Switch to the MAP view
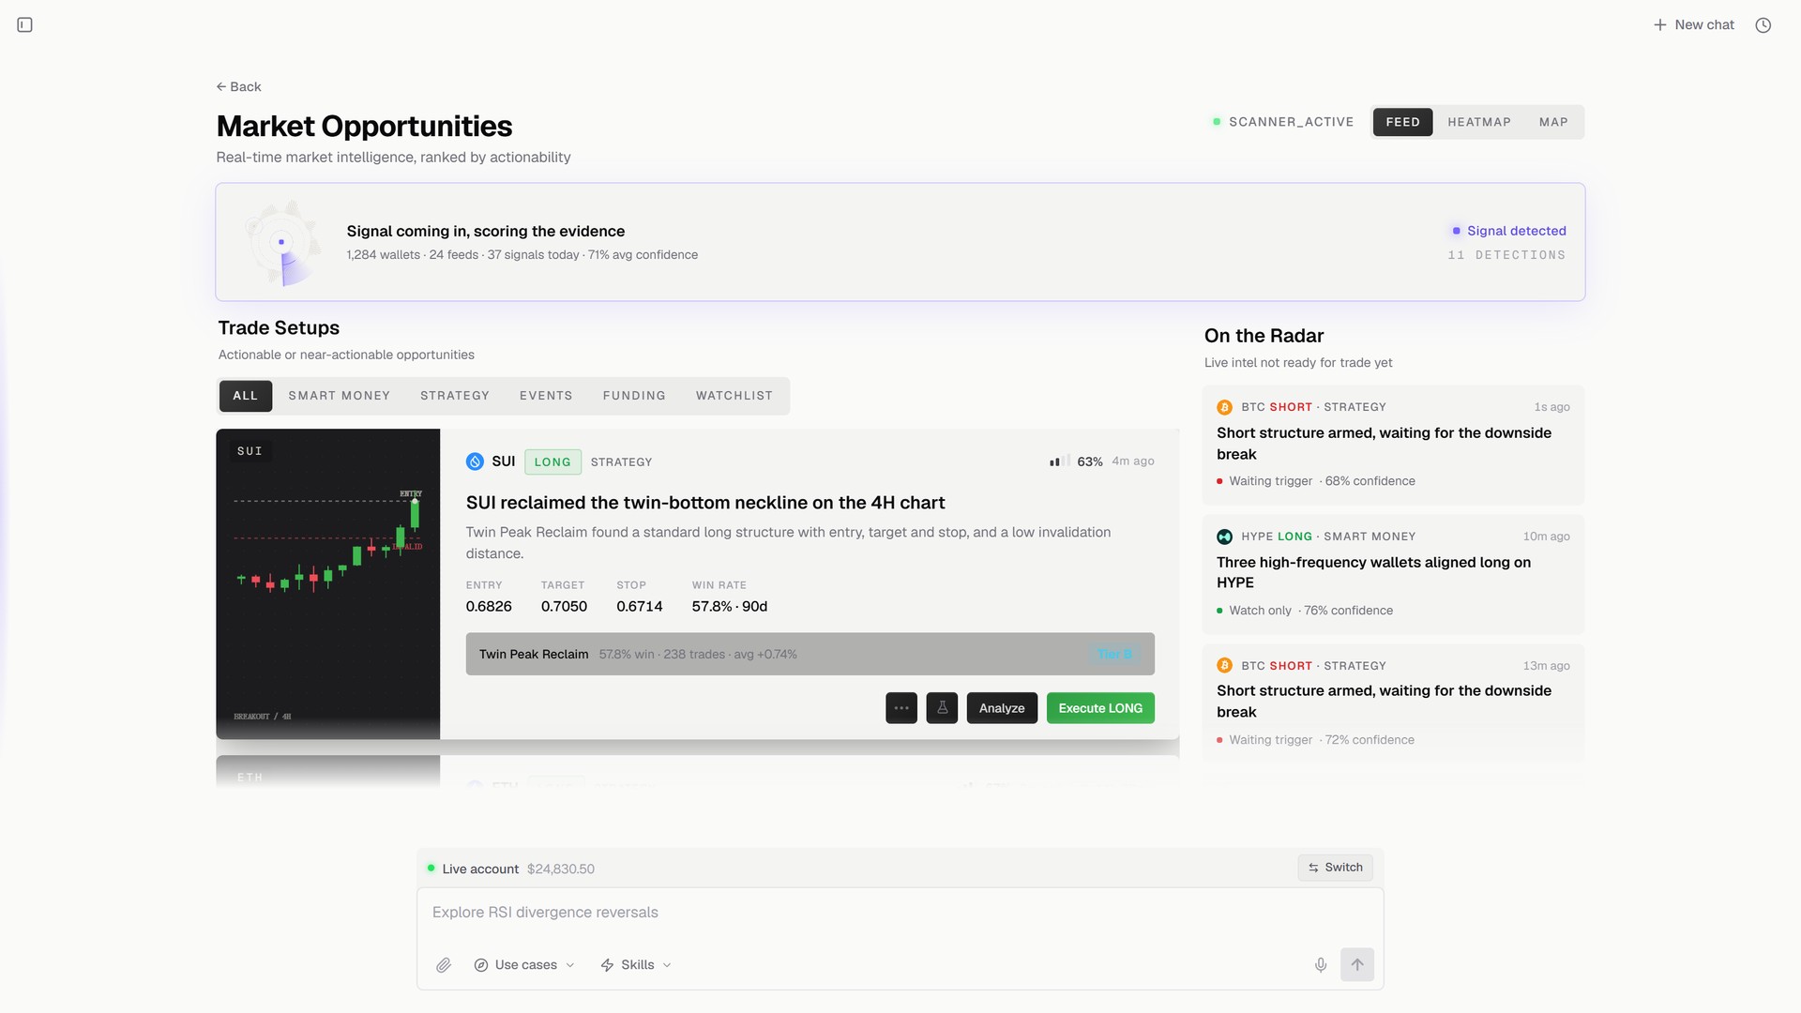 coord(1553,122)
